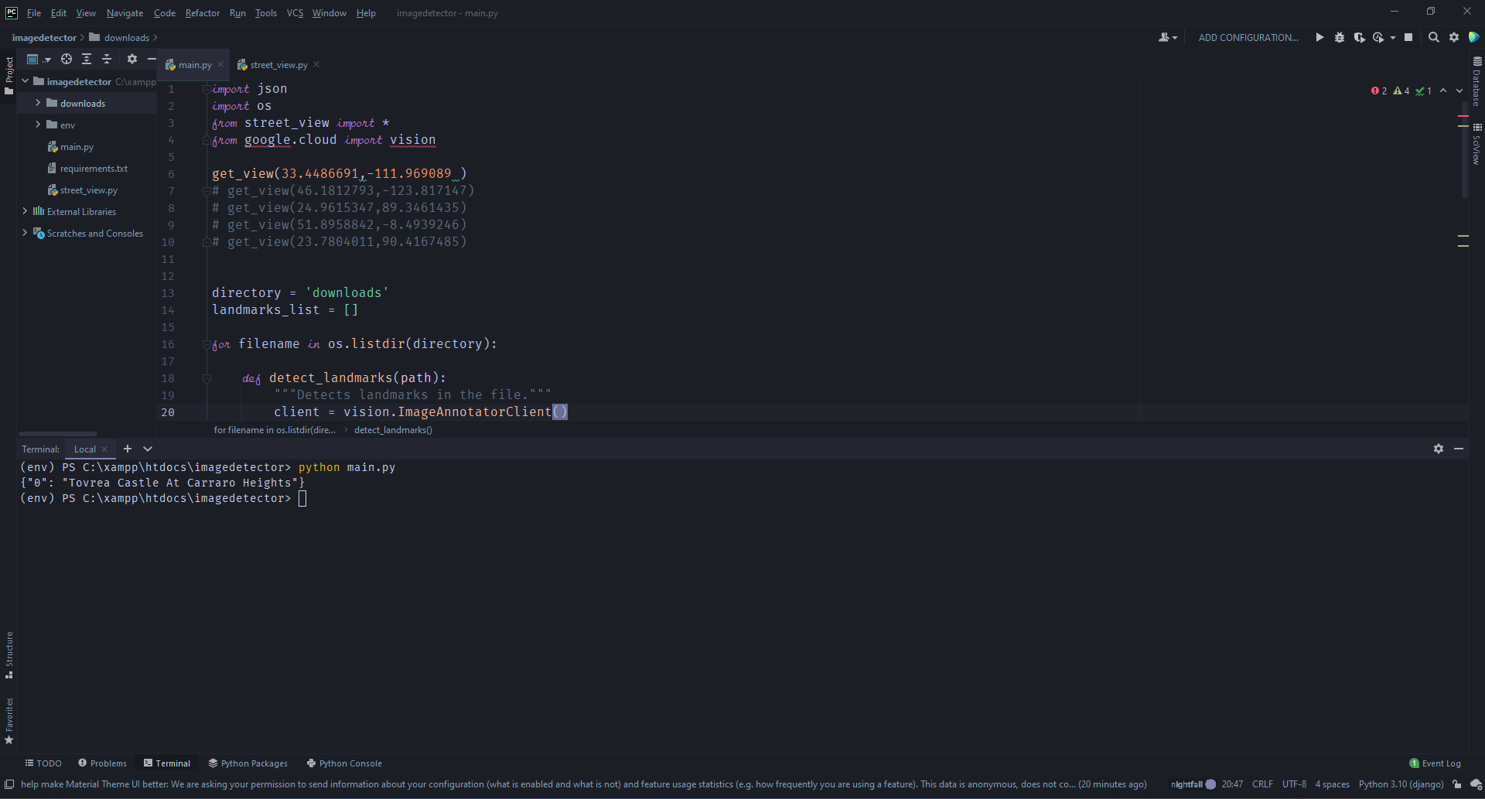The width and height of the screenshot is (1485, 799).
Task: Open the Refactor menu
Action: 202,13
